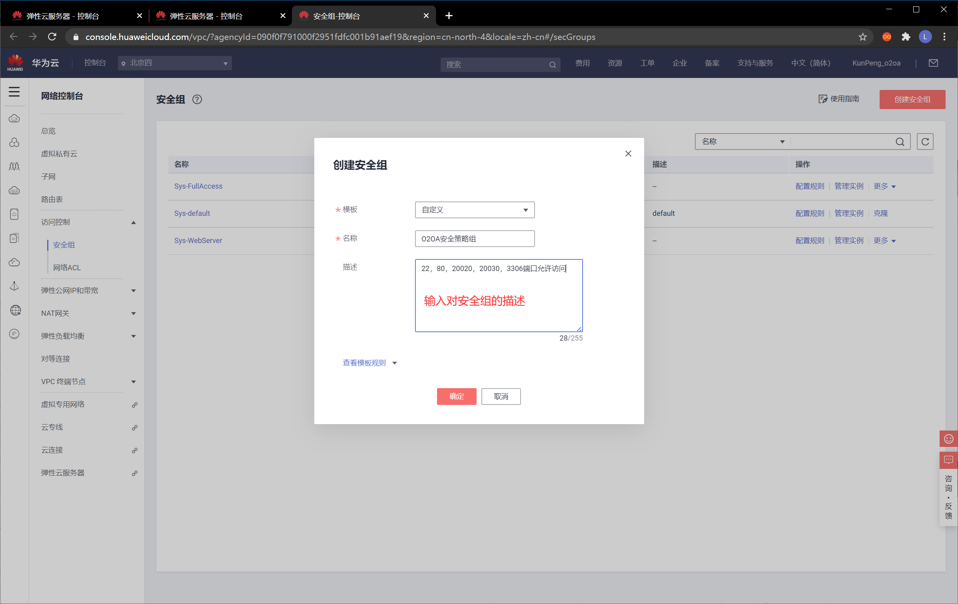This screenshot has width=958, height=604.
Task: Click into the 描述 text area
Action: pos(499,295)
